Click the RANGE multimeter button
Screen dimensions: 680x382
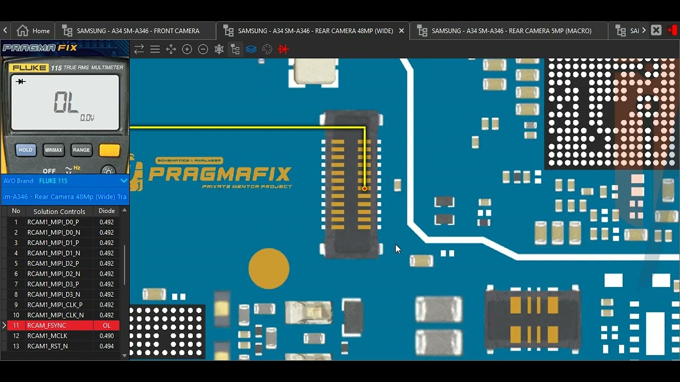click(x=81, y=150)
